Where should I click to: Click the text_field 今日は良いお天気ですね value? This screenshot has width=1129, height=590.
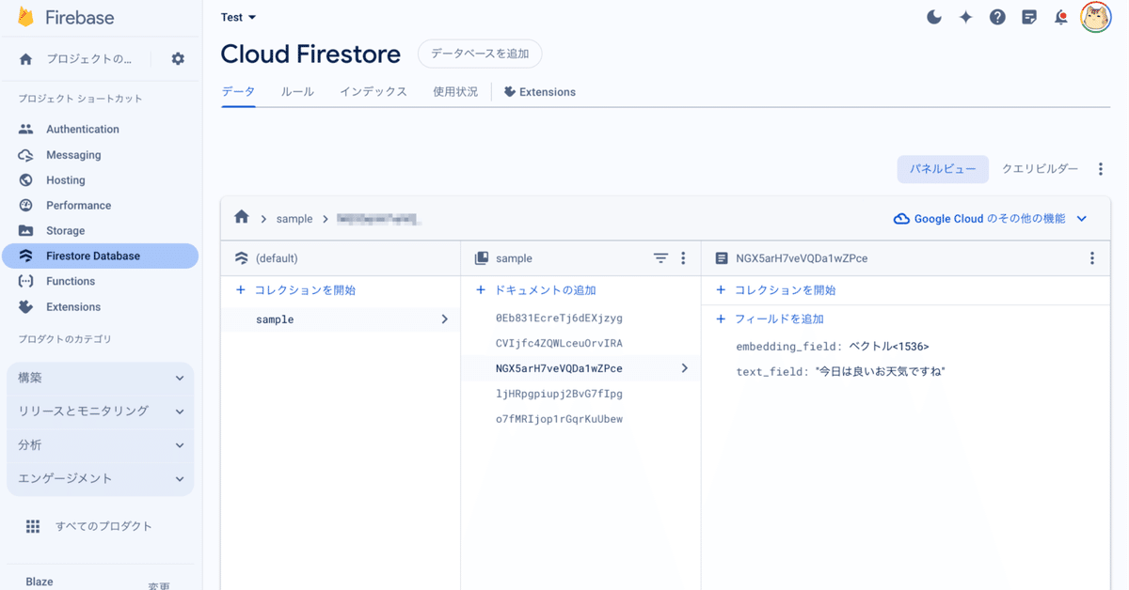pos(880,372)
